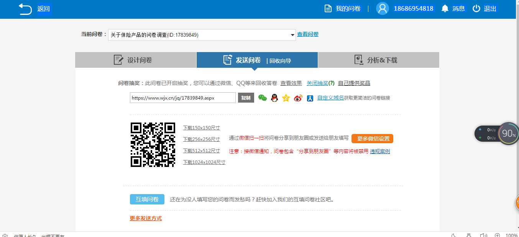Screen dimensions: 519x237
Task: Click the 复制 copy button
Action: pos(246,98)
